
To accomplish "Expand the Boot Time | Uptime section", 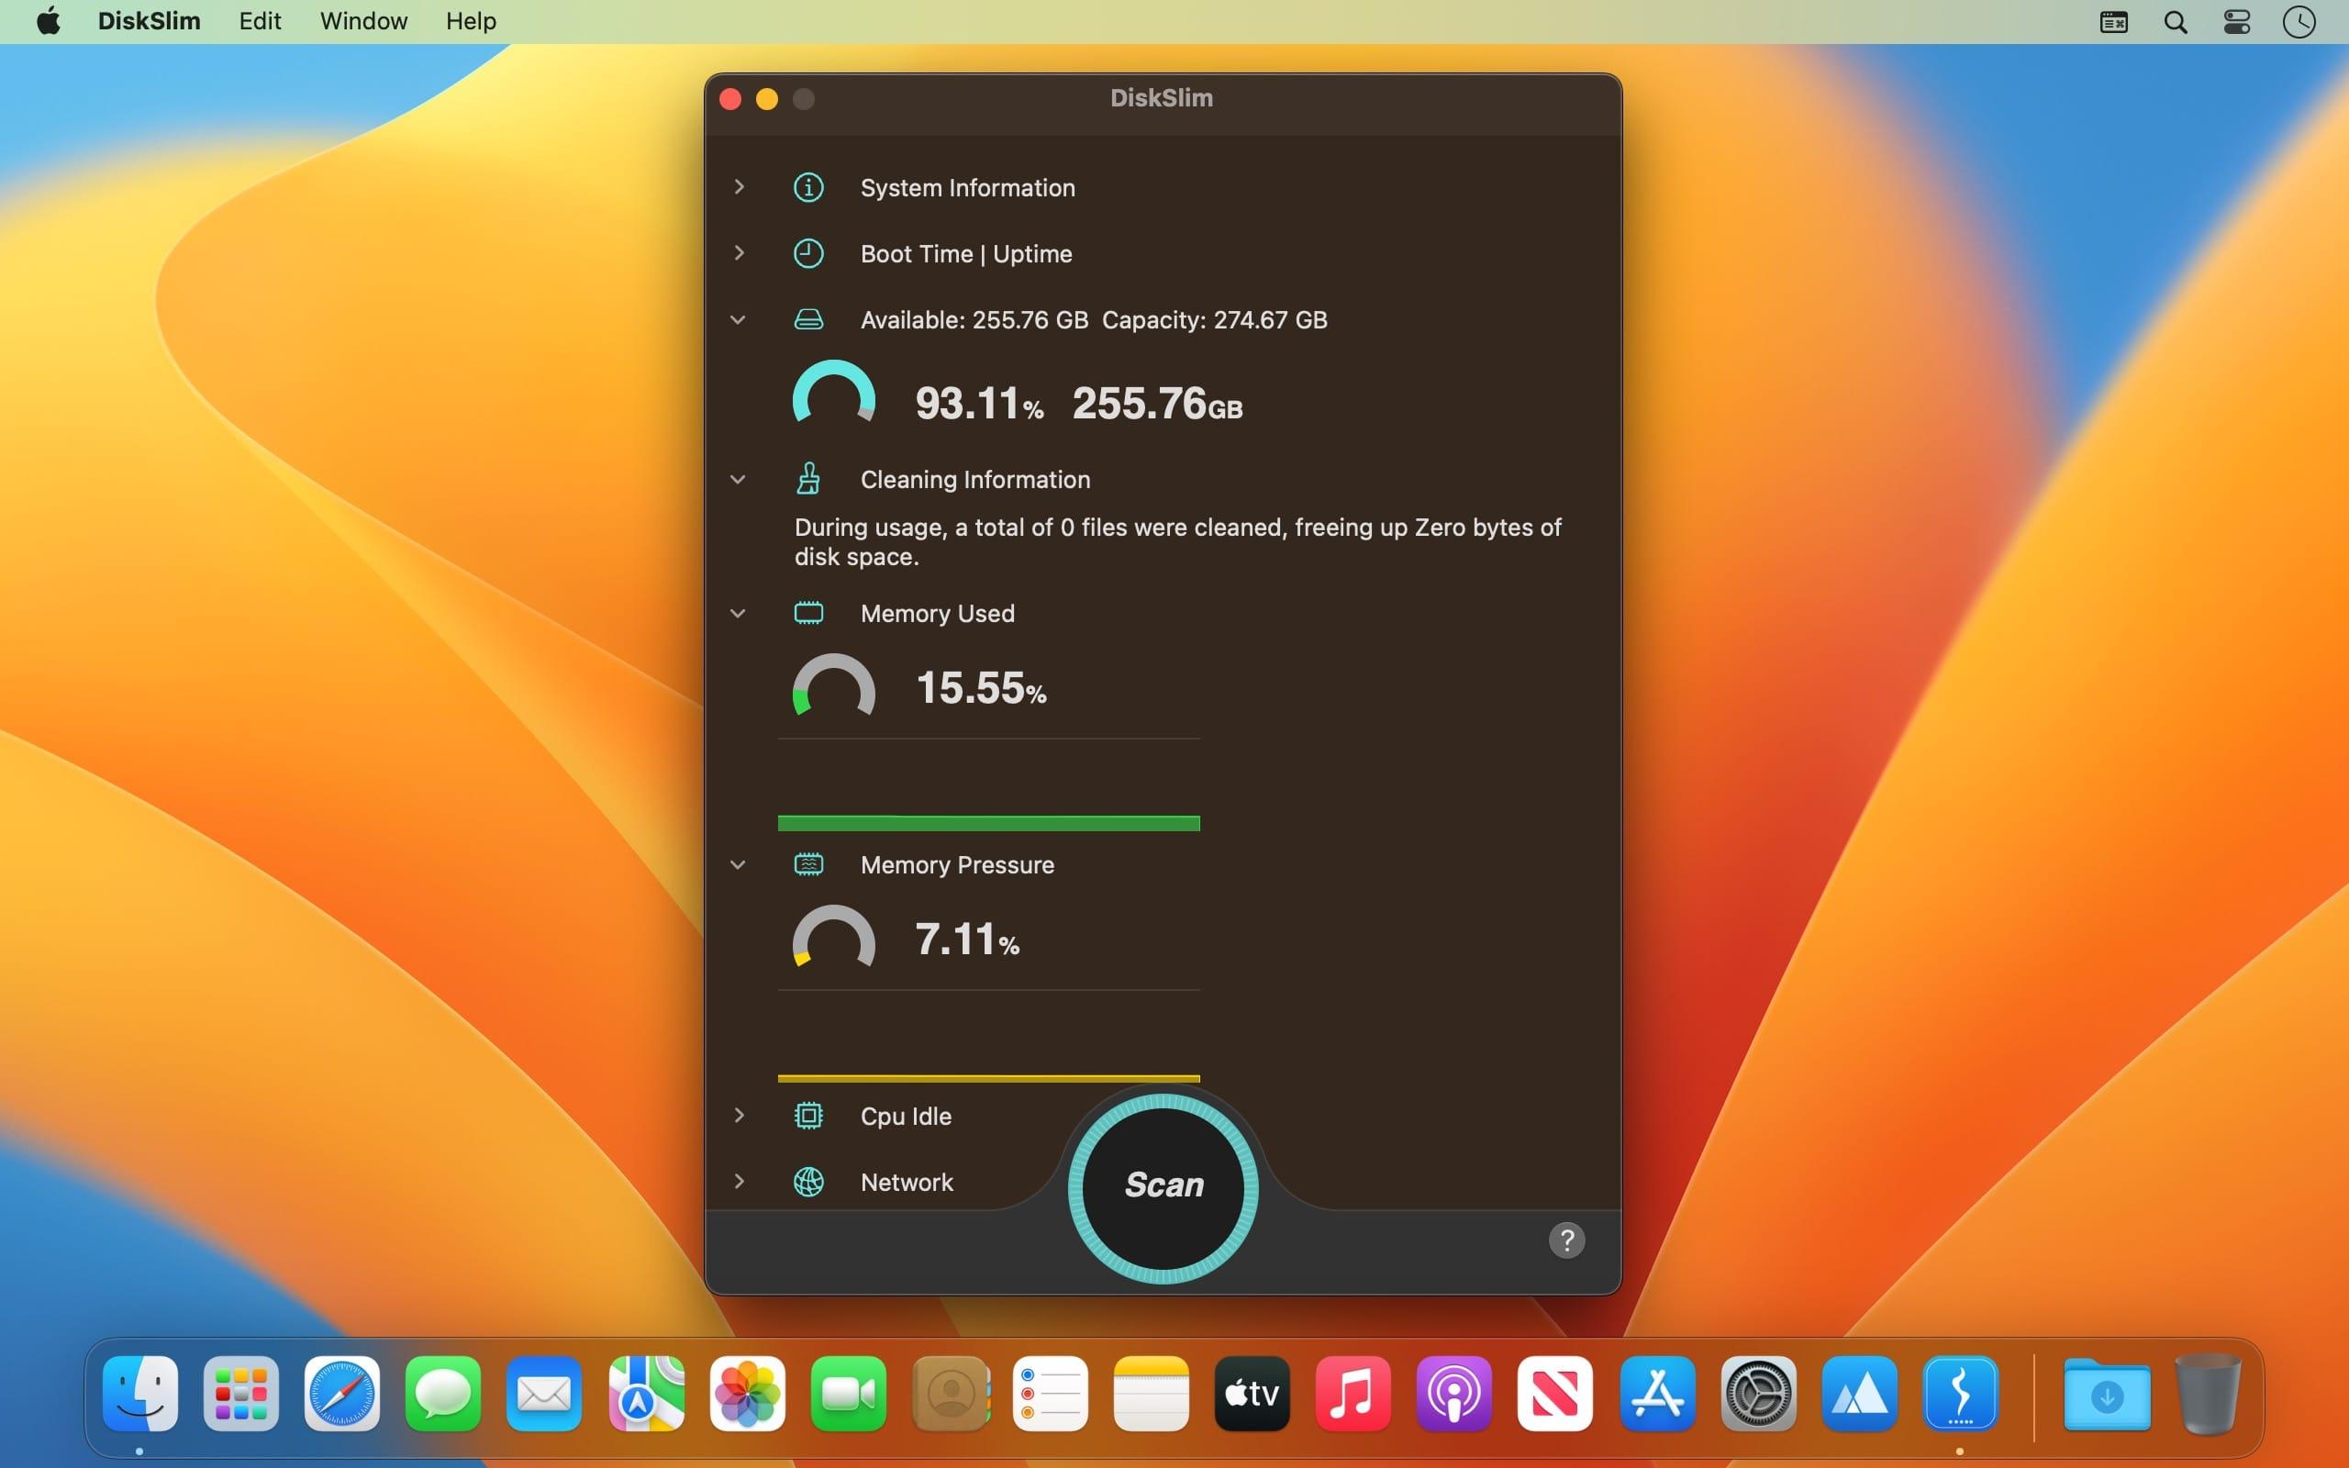I will [x=739, y=253].
